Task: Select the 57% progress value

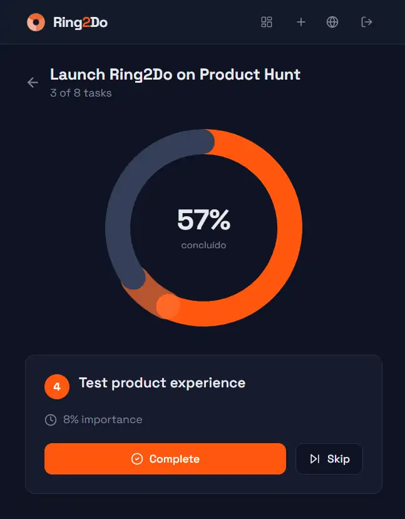Action: point(203,221)
